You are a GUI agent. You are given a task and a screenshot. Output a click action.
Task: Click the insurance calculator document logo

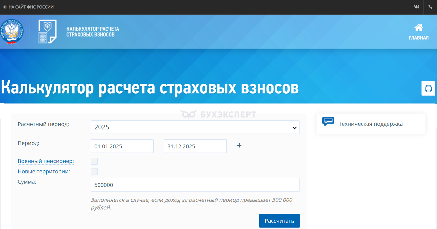pyautogui.click(x=47, y=31)
